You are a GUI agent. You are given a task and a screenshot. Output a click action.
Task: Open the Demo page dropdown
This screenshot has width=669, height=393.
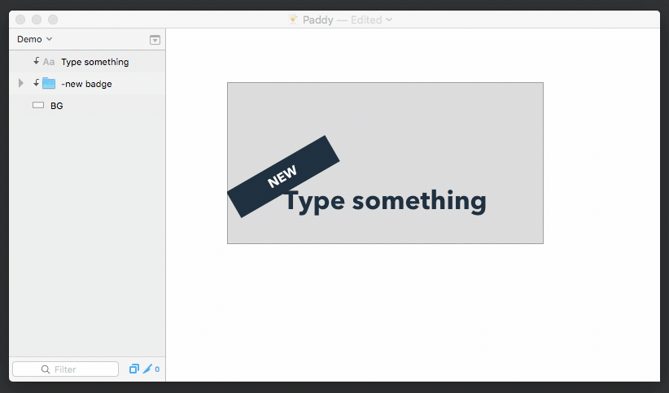tap(34, 39)
